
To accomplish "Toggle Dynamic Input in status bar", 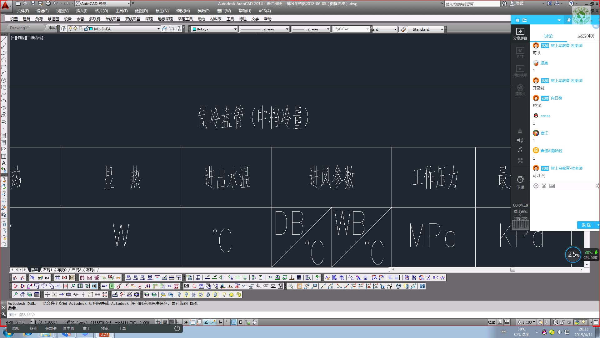I will [x=220, y=322].
